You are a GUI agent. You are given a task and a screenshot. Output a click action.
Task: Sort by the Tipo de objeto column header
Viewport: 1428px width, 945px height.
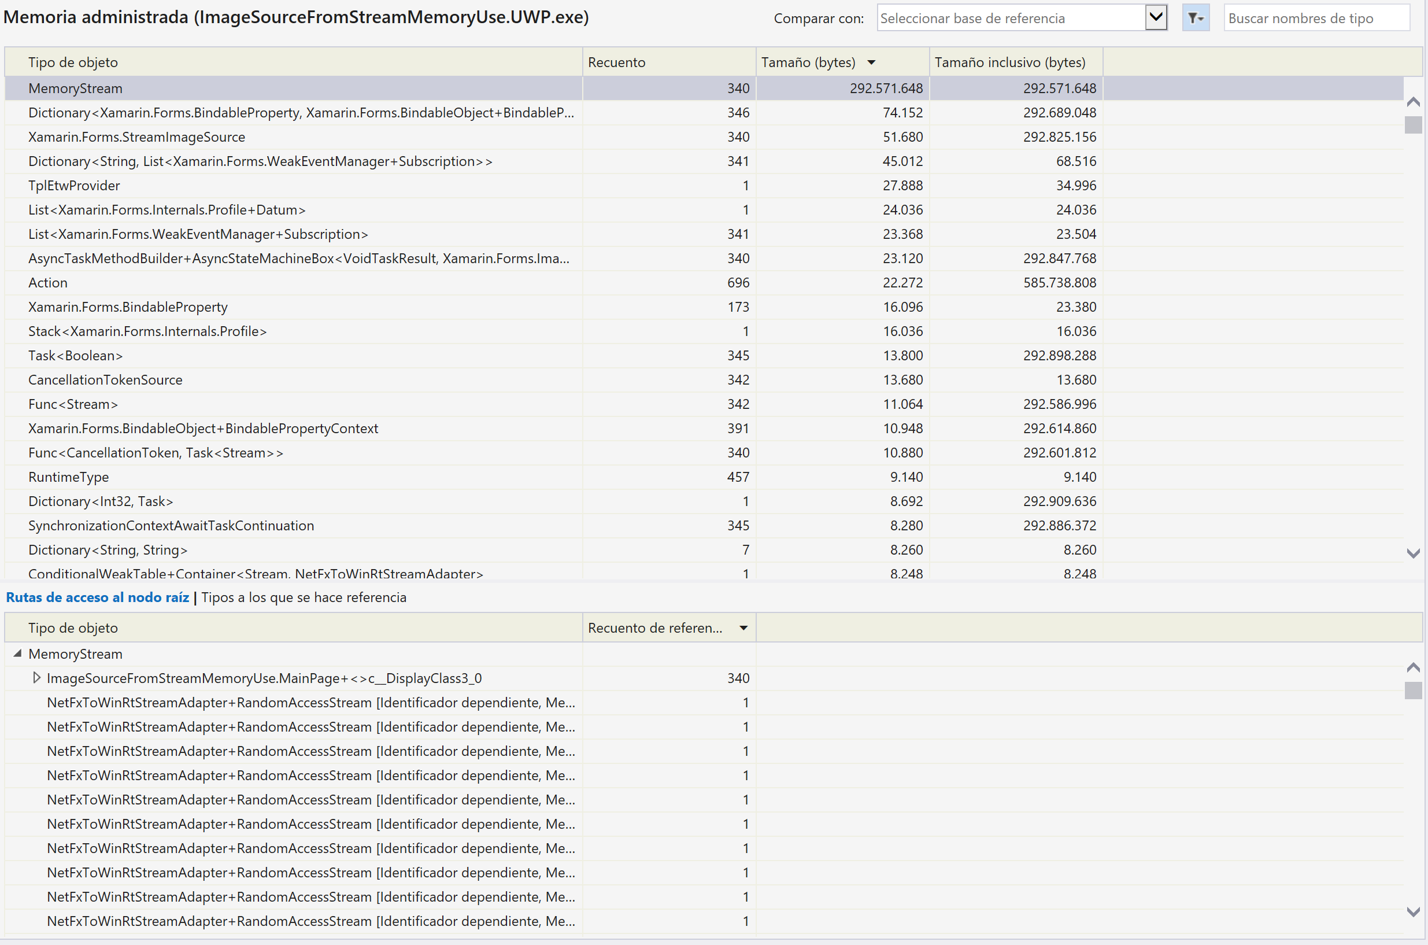(72, 62)
